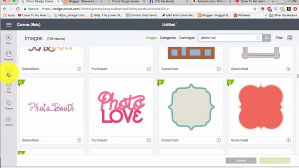This screenshot has width=299, height=168.
Task: Show info for Photo Booth image
Action: coord(79,140)
